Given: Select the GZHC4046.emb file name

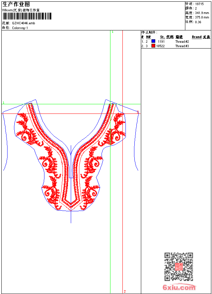Looking at the screenshot, I should pos(24,23).
